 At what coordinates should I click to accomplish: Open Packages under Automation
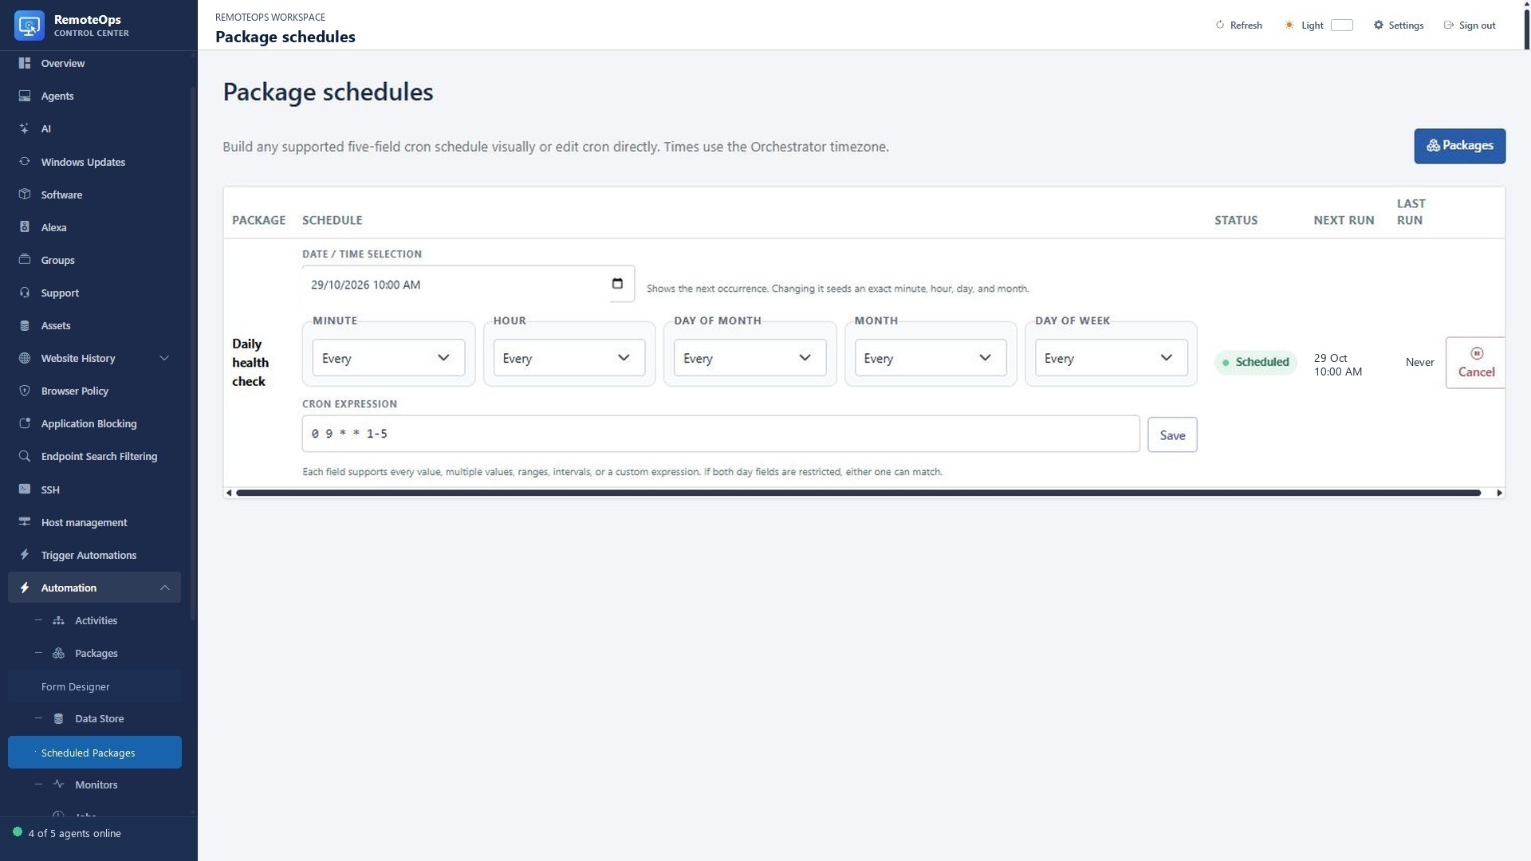[x=95, y=653]
